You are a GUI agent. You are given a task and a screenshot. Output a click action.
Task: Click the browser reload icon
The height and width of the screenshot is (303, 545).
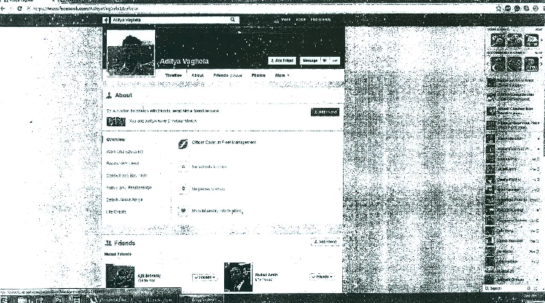tap(20, 9)
